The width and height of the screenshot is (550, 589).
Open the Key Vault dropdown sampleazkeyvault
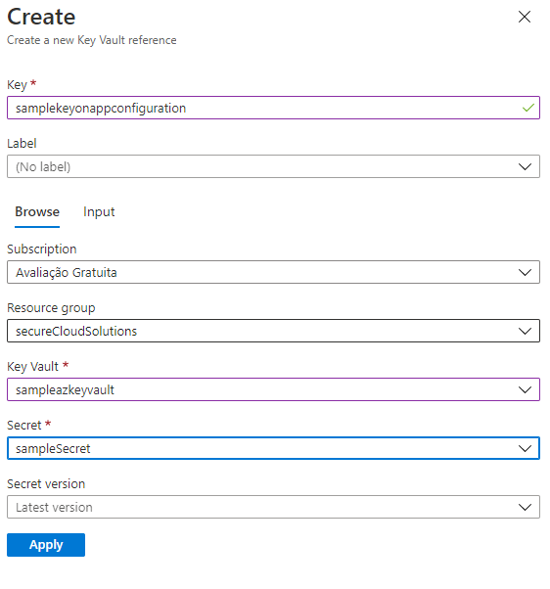273,389
